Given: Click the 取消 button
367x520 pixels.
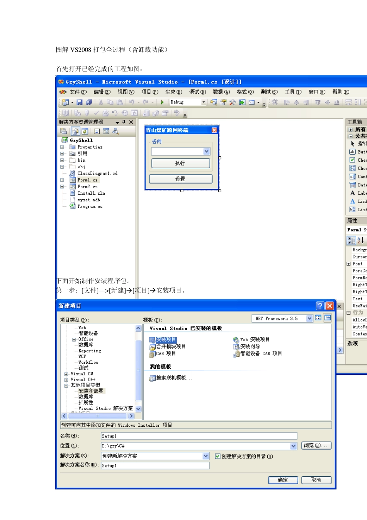Looking at the screenshot, I should [316, 480].
